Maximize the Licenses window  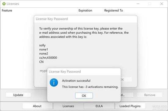(150, 4)
